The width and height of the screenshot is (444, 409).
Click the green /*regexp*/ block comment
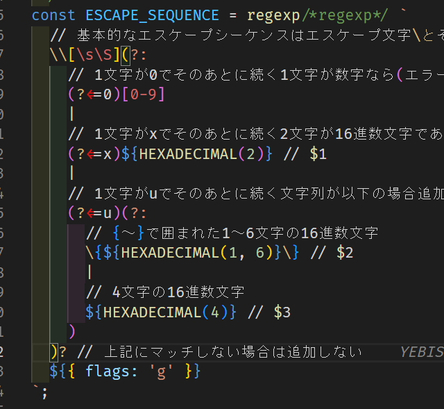(344, 16)
